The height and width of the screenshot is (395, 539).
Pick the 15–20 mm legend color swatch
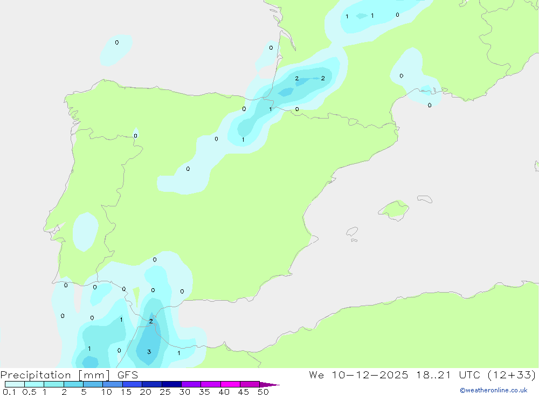click(133, 384)
